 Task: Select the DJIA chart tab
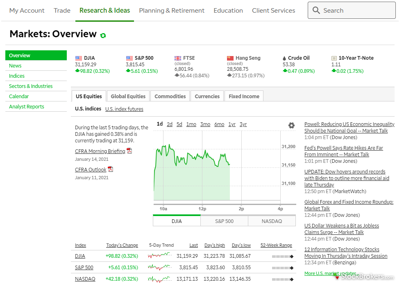tap(177, 221)
